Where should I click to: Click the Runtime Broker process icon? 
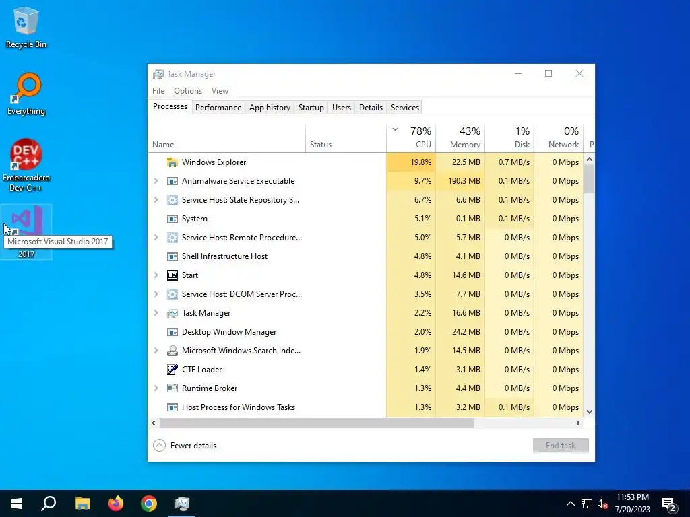[x=172, y=388]
